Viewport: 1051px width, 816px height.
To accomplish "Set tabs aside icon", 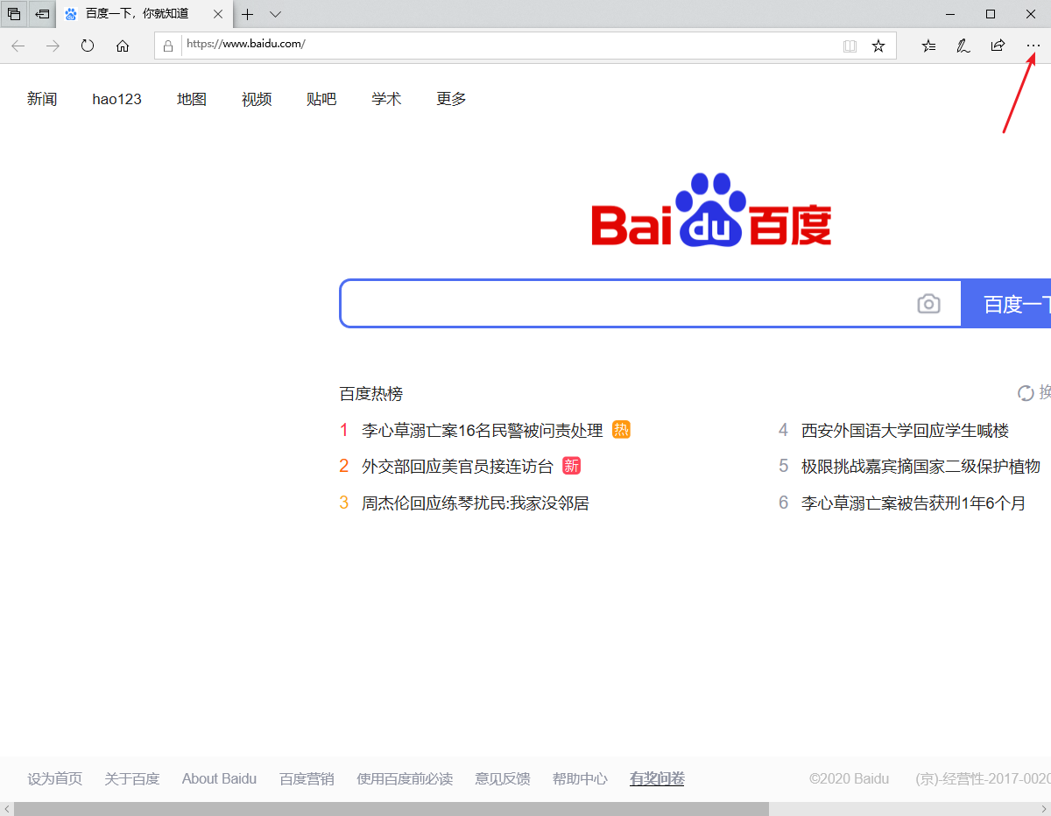I will point(41,14).
